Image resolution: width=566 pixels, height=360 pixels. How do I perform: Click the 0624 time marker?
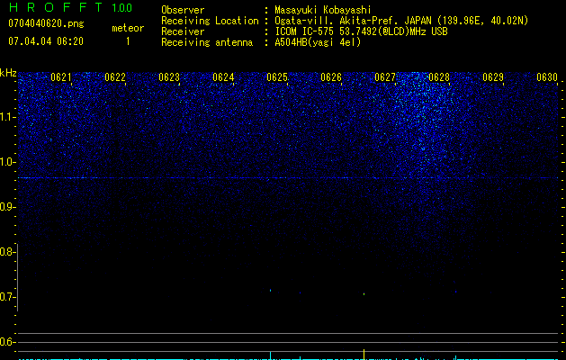223,77
